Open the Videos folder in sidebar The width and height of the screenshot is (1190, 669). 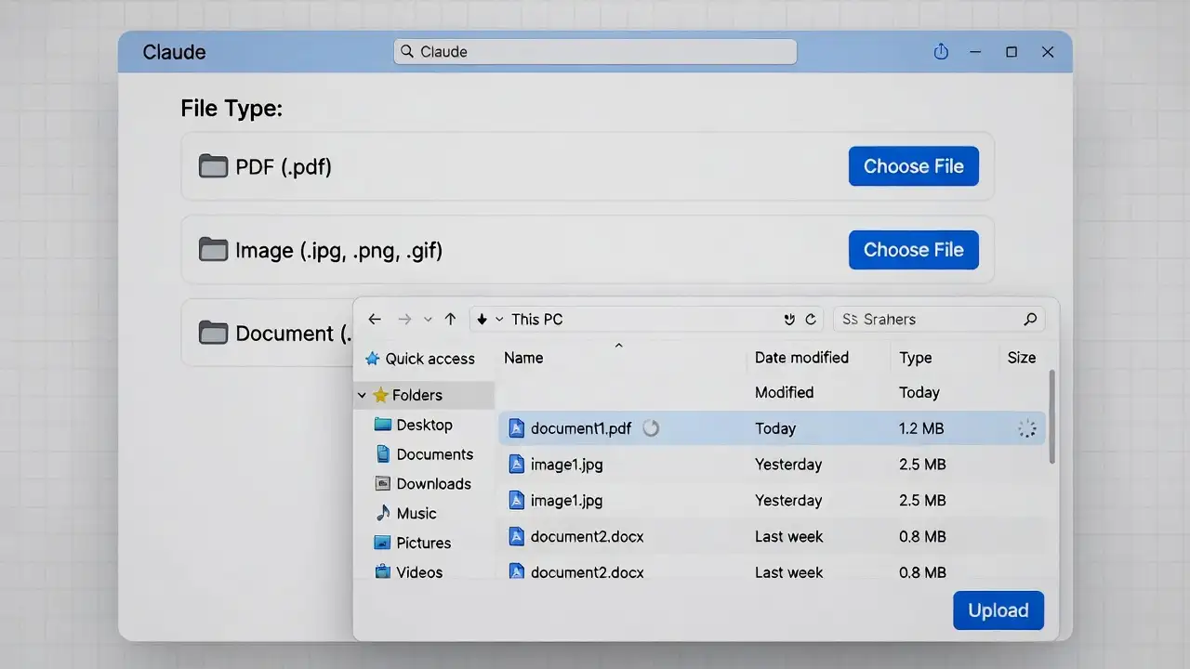pyautogui.click(x=418, y=572)
